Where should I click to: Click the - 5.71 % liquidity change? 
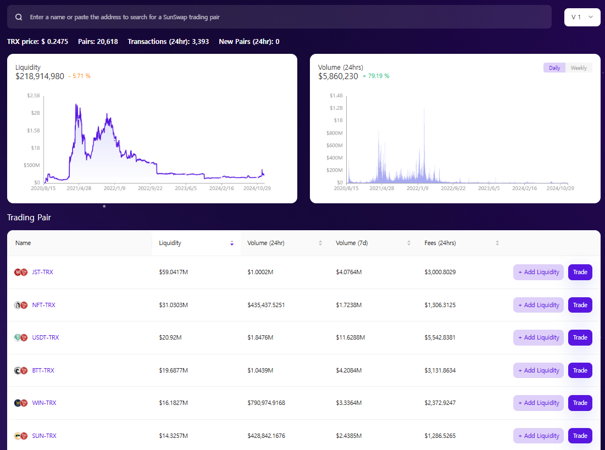(80, 76)
